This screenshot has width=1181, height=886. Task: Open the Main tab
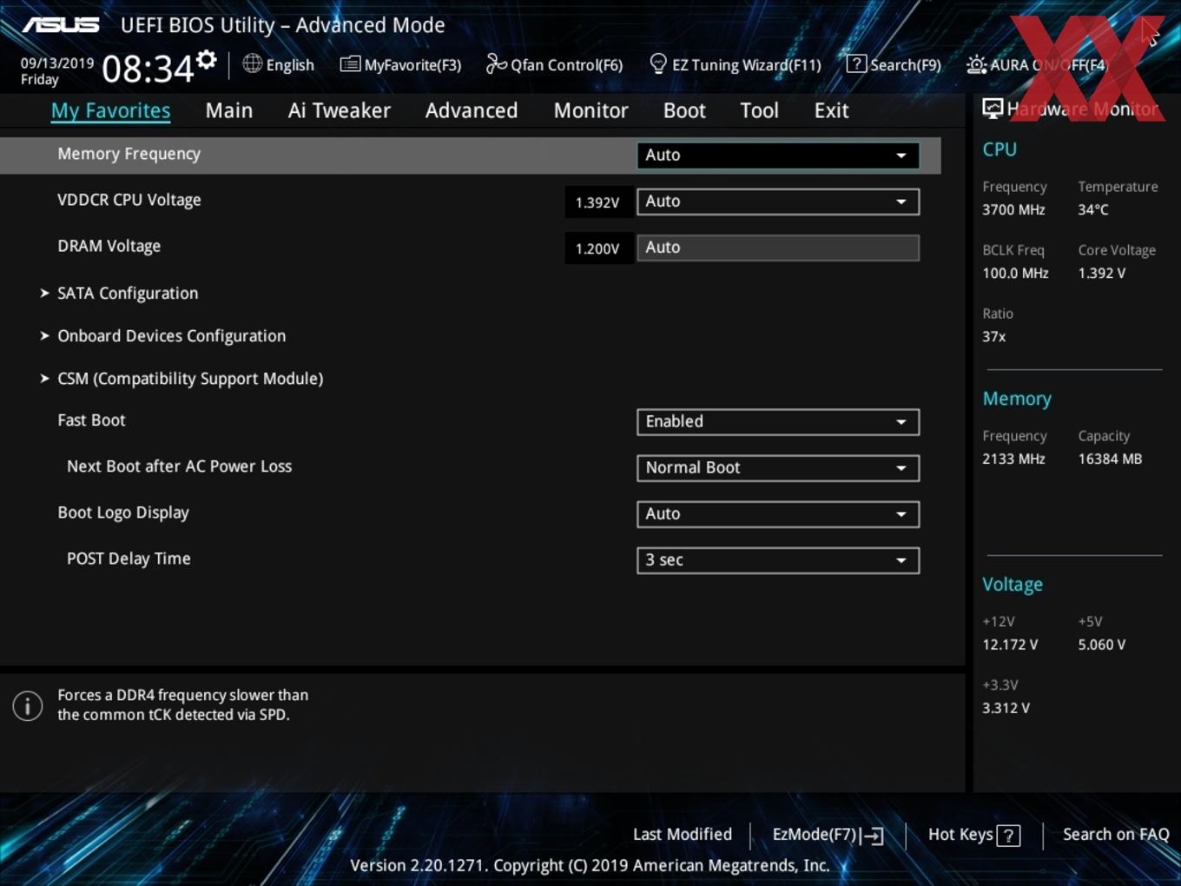click(x=229, y=110)
